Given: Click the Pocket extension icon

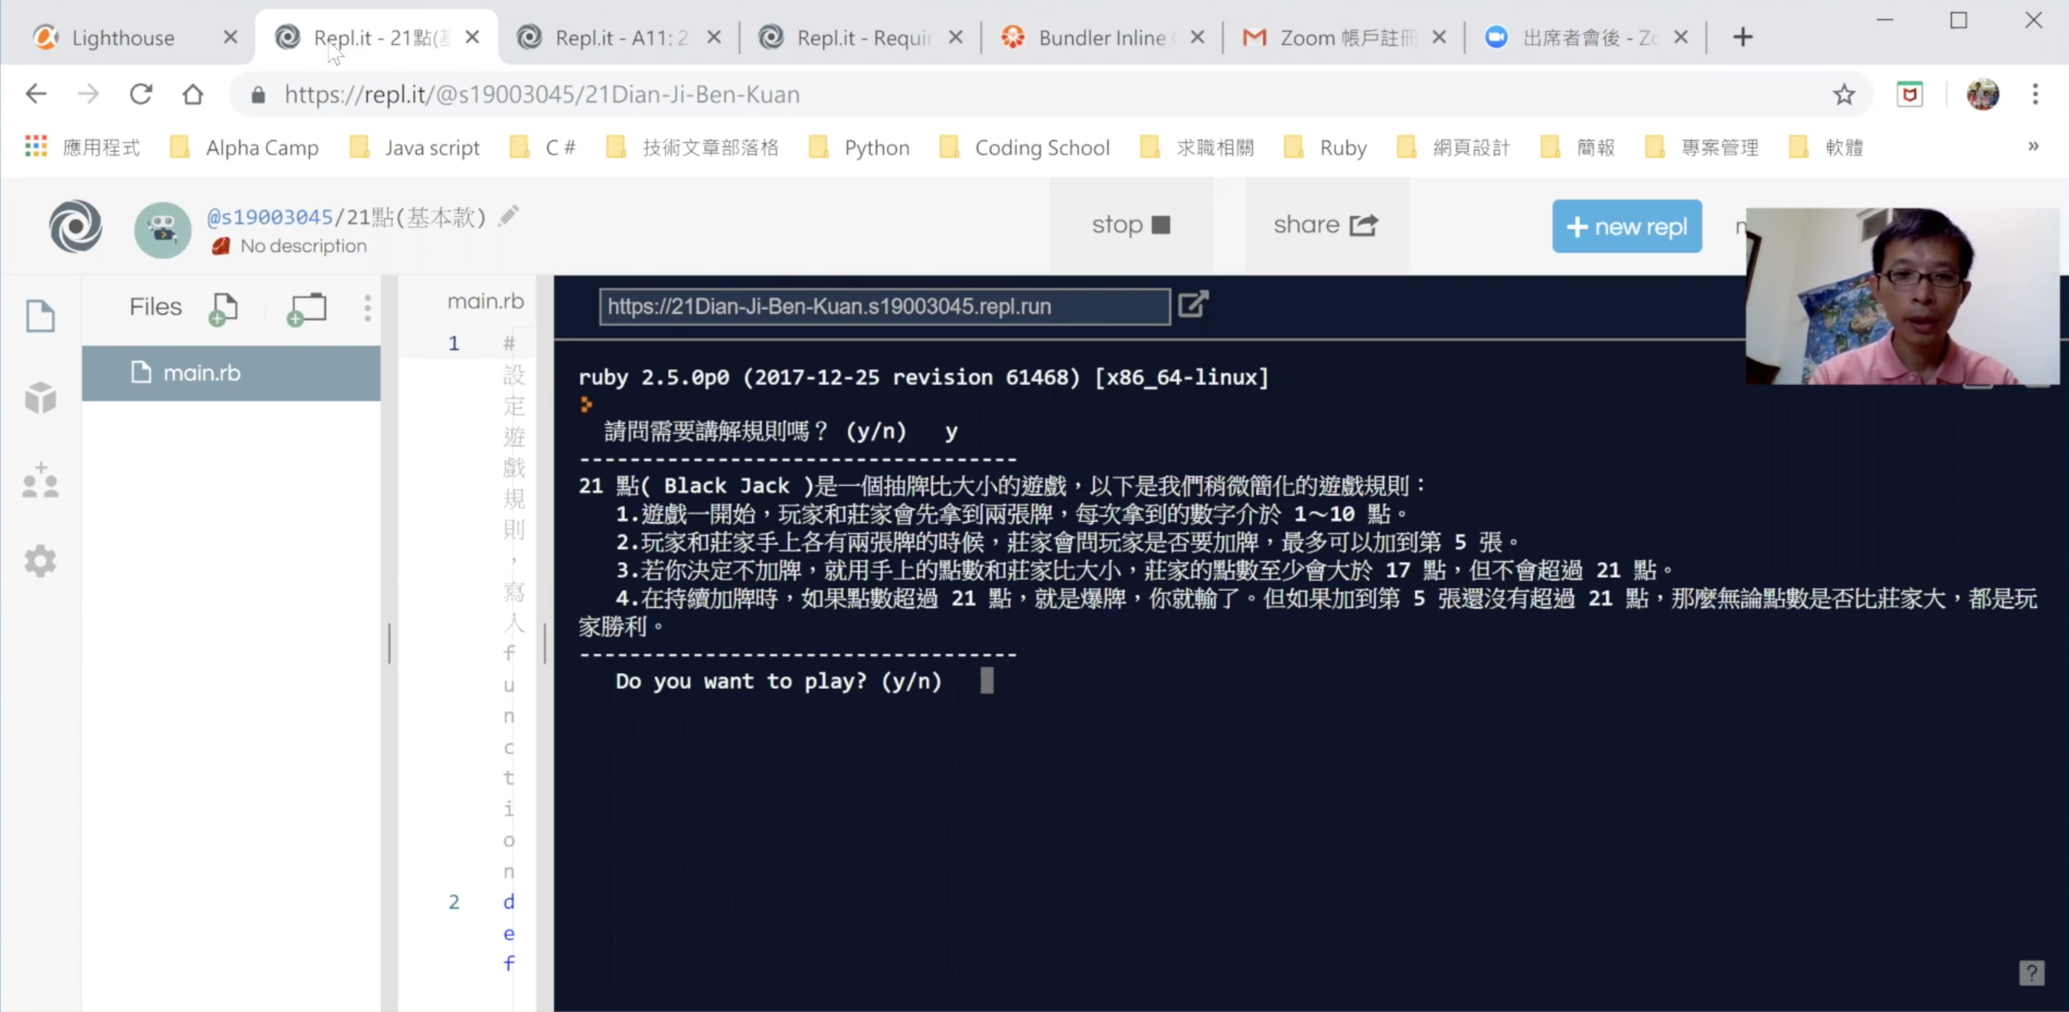Looking at the screenshot, I should point(1910,95).
